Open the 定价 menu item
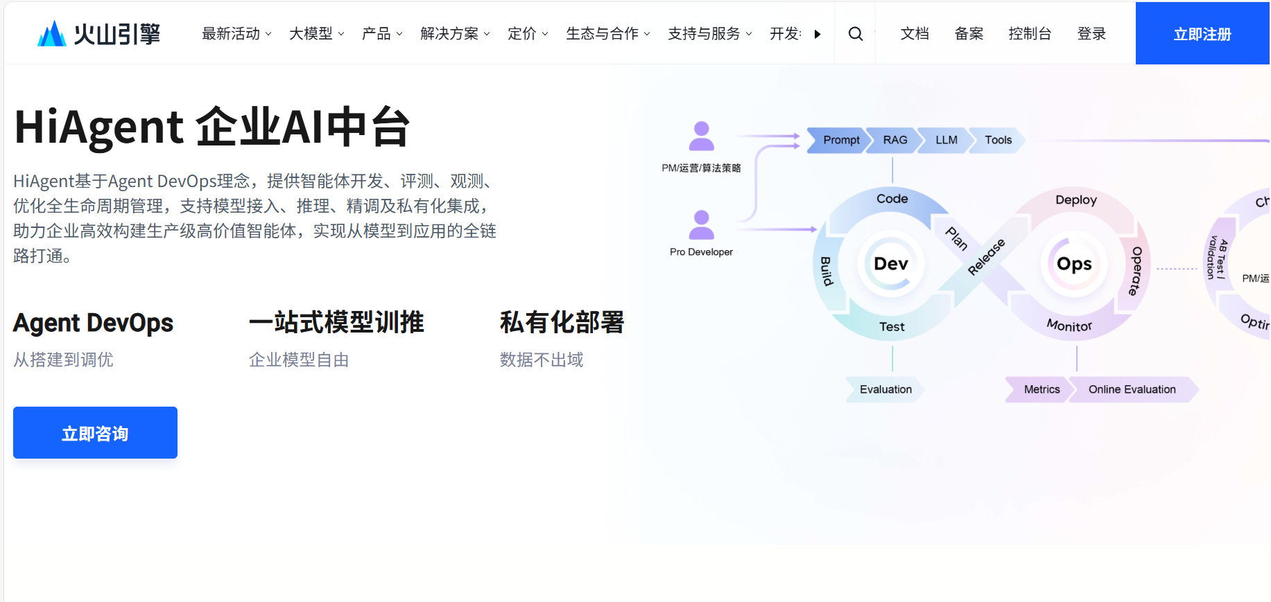Screen dimensions: 1271x602 click(x=528, y=34)
